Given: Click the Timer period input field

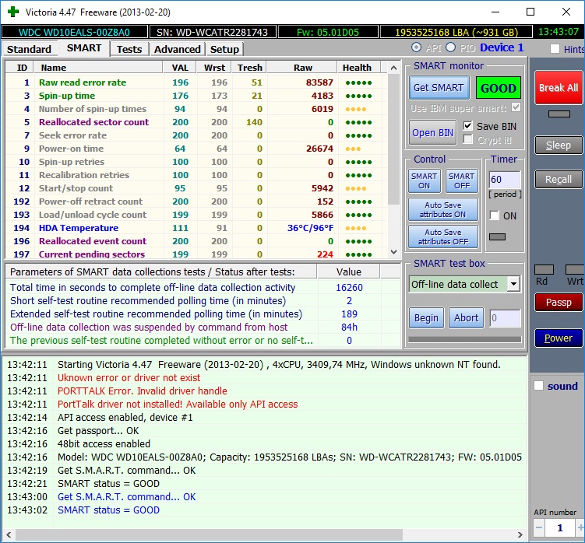Looking at the screenshot, I should 505,180.
